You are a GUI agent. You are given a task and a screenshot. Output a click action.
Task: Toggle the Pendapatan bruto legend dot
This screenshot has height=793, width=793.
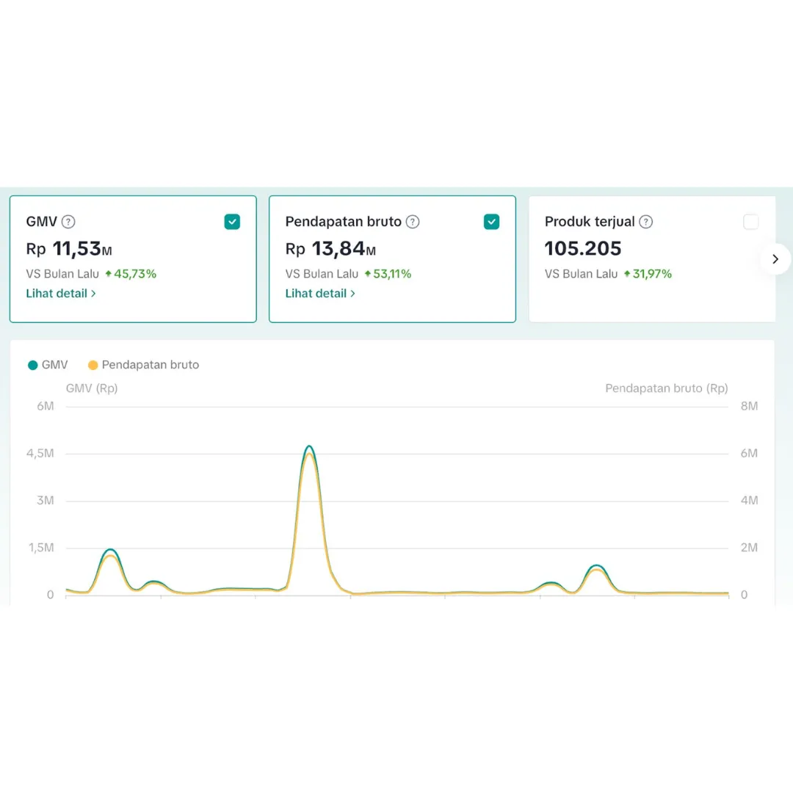tap(93, 365)
